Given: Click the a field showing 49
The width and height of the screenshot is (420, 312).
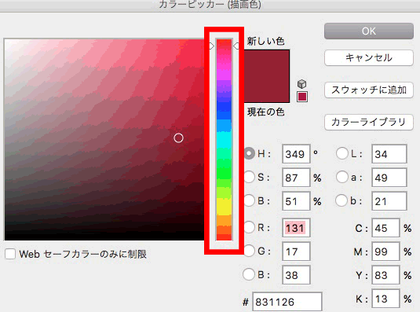Looking at the screenshot, I should click(x=389, y=178).
